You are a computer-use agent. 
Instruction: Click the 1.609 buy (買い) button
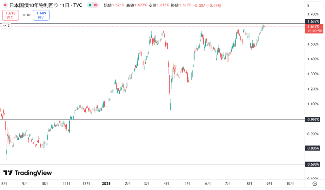pos(41,15)
